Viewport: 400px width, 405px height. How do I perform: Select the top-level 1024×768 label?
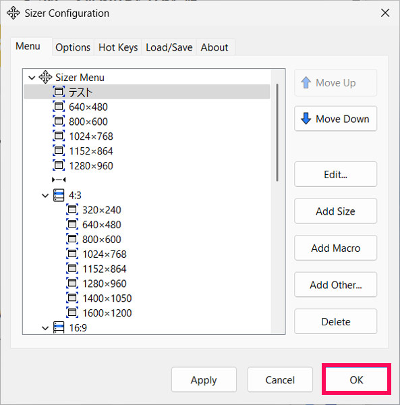point(91,136)
